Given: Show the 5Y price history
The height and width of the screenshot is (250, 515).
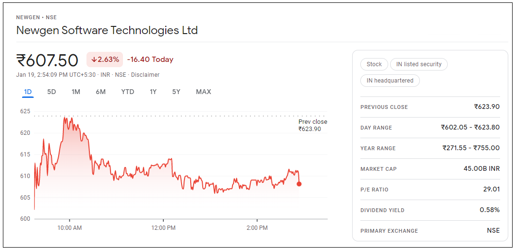Looking at the screenshot, I should tap(176, 92).
